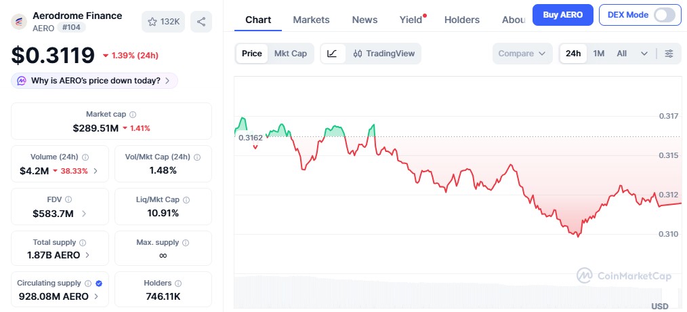The image size is (687, 312).
Task: Click the 1.48% Vol/Mkt Cap value
Action: click(x=163, y=171)
